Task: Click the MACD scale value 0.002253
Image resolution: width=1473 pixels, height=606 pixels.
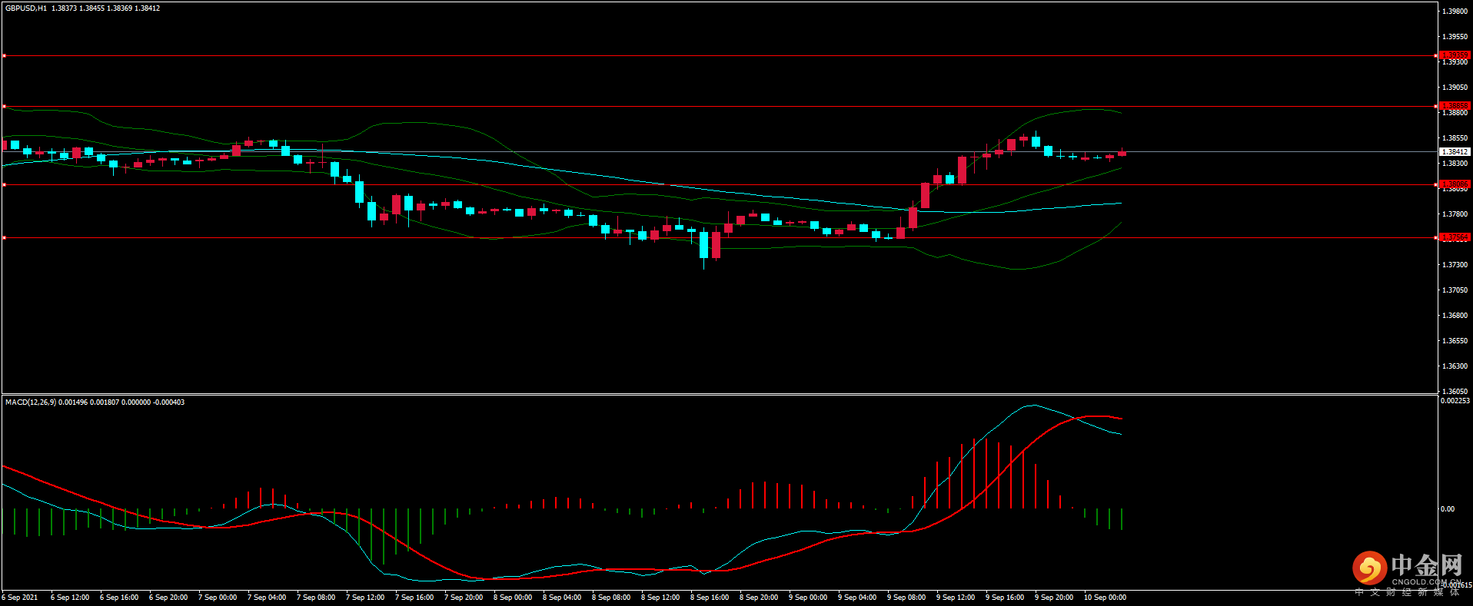Action: tap(1455, 401)
